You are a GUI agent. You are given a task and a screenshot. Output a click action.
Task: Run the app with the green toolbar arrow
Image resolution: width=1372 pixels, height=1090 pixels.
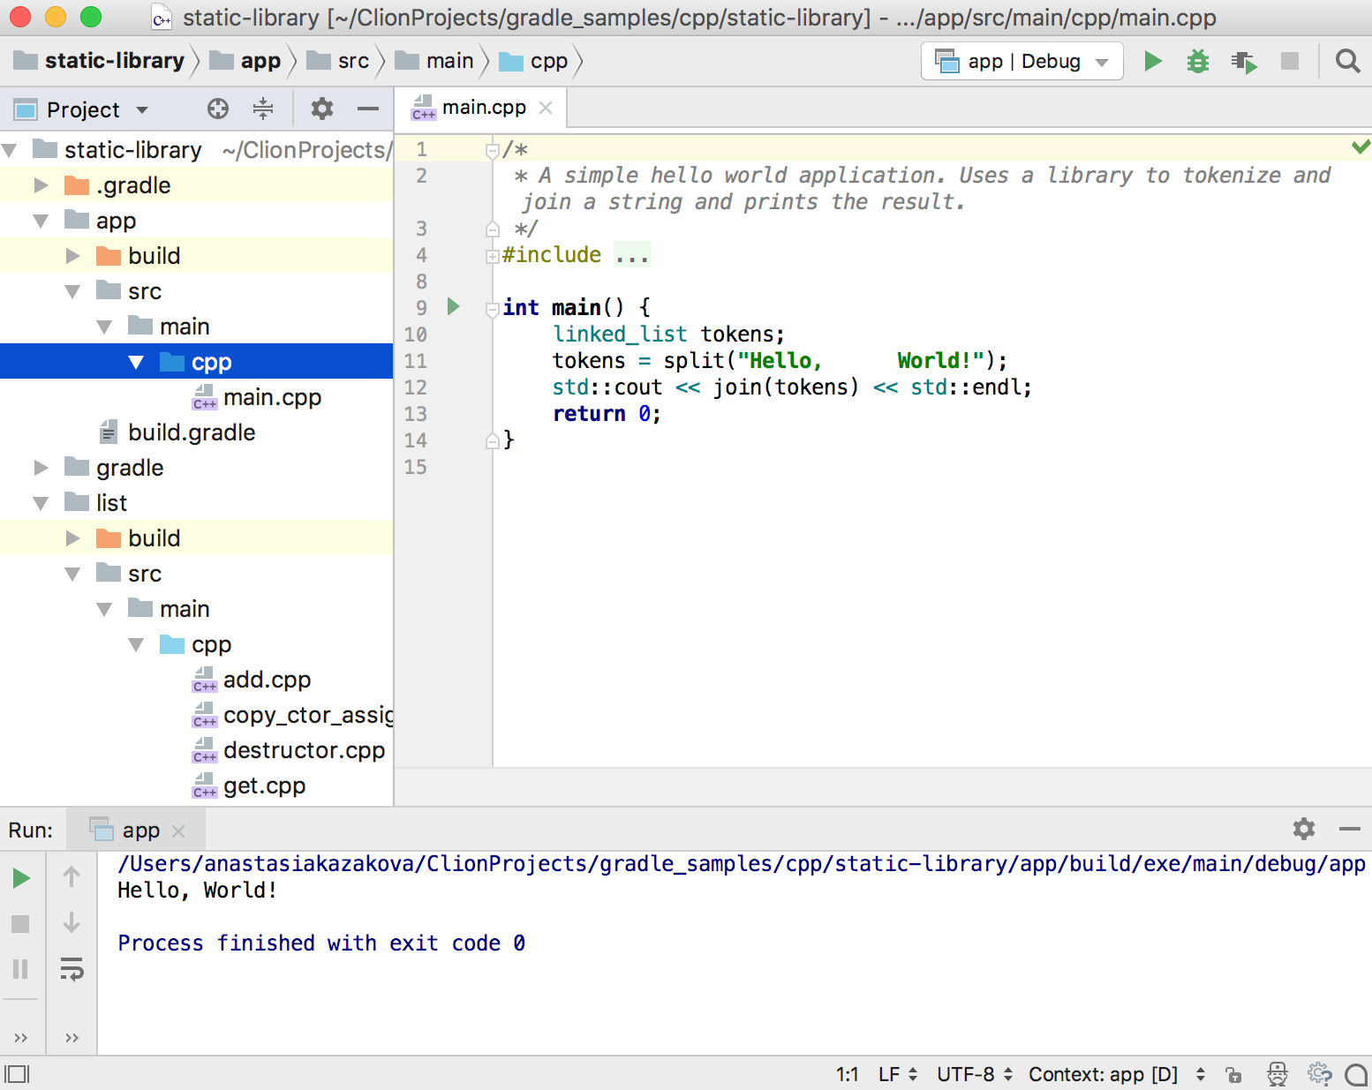(x=1152, y=61)
